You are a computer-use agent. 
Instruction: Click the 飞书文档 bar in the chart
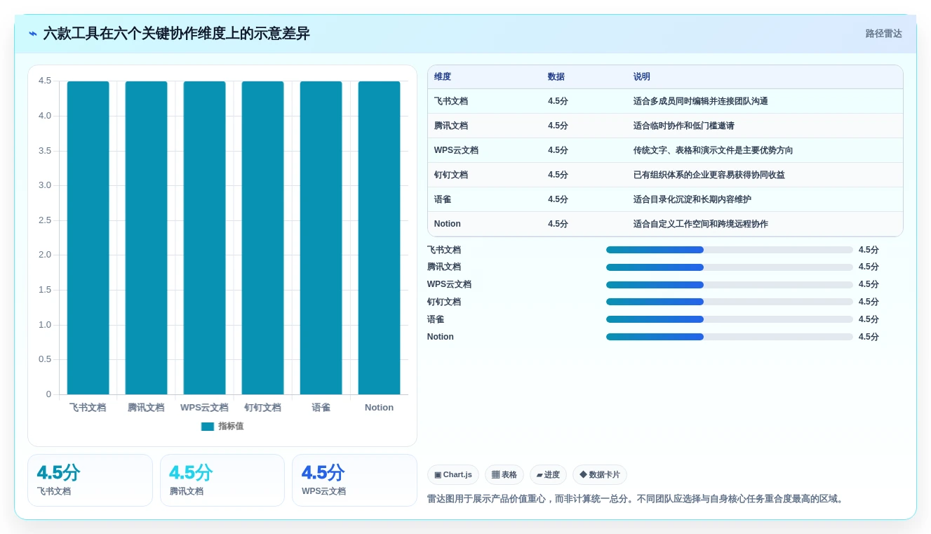pos(88,238)
